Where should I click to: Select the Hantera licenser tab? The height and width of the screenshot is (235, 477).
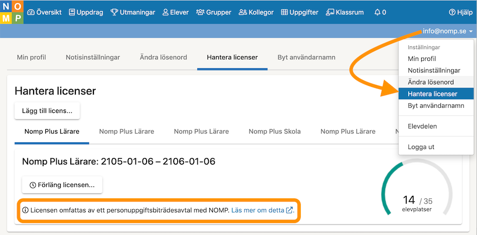pyautogui.click(x=232, y=57)
